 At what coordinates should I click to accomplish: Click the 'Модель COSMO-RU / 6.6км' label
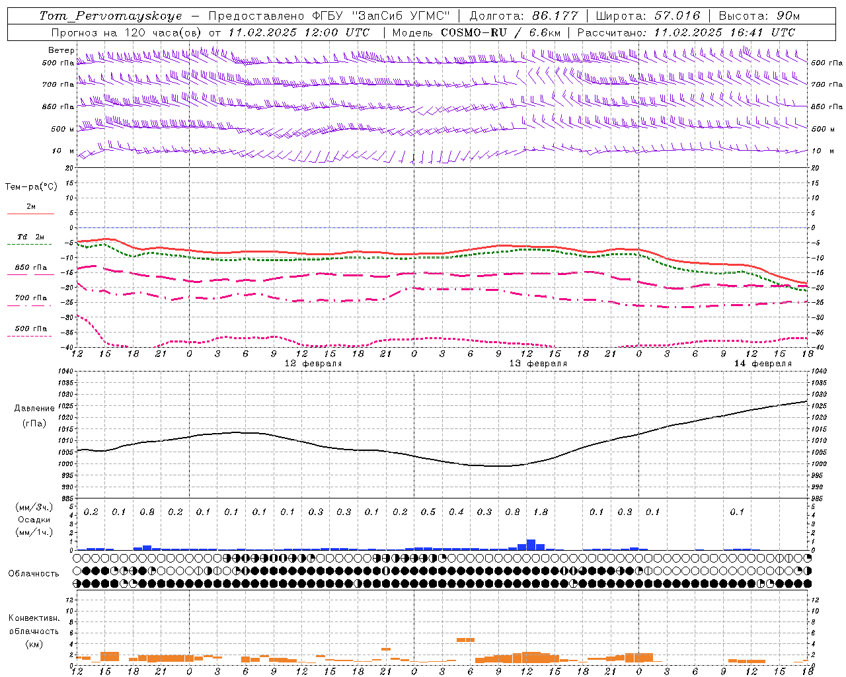476,32
